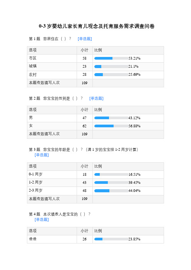Viewport: 191px width, 270px height.
Task: Select the 城镇 progress bar at 21.1%
Action: 111,66
